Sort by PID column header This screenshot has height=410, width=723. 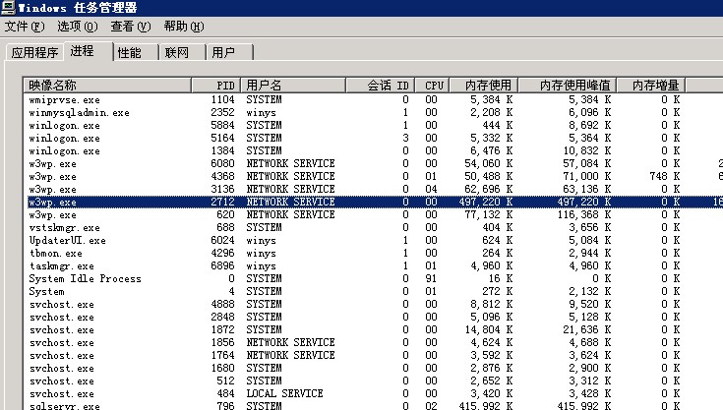click(x=215, y=86)
